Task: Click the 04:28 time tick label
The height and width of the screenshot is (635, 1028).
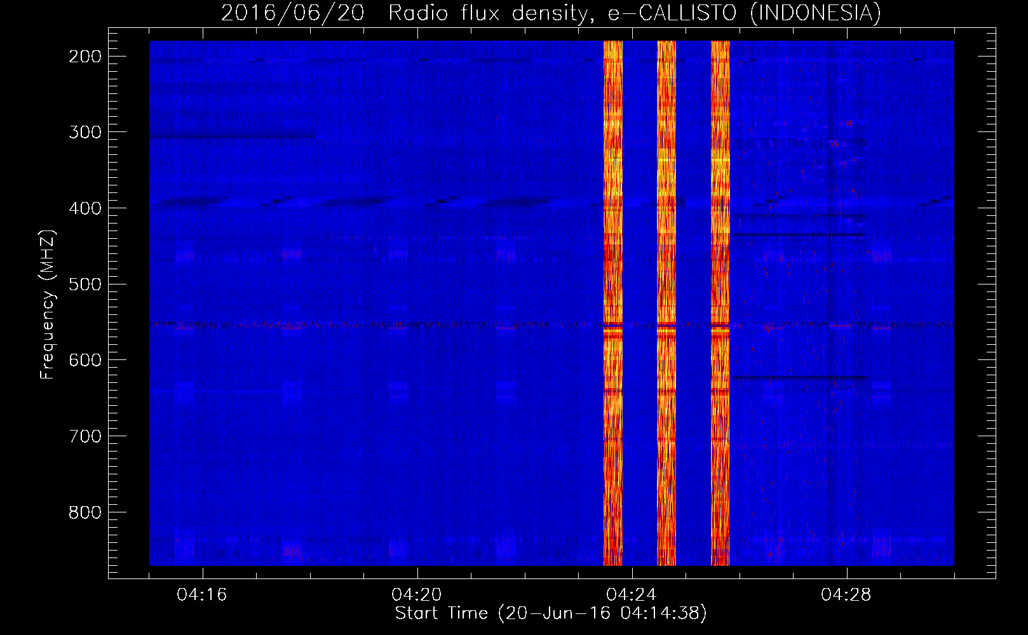Action: (846, 595)
